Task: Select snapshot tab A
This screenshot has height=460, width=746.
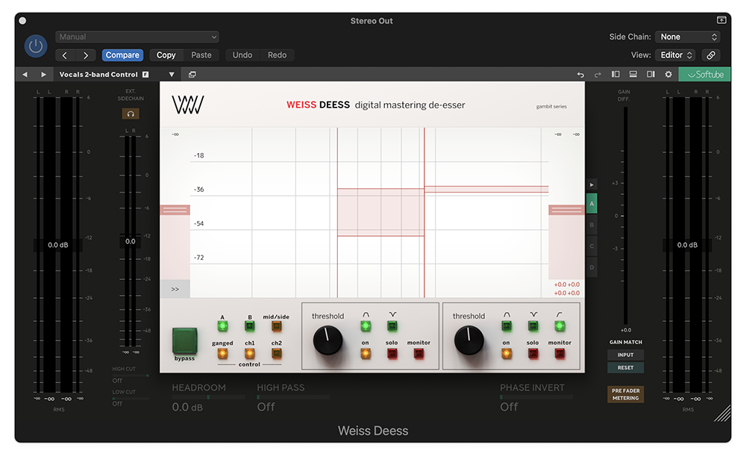Action: pyautogui.click(x=592, y=204)
